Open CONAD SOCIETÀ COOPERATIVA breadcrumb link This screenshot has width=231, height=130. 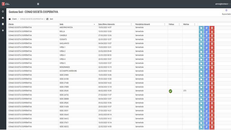[x=32, y=19]
